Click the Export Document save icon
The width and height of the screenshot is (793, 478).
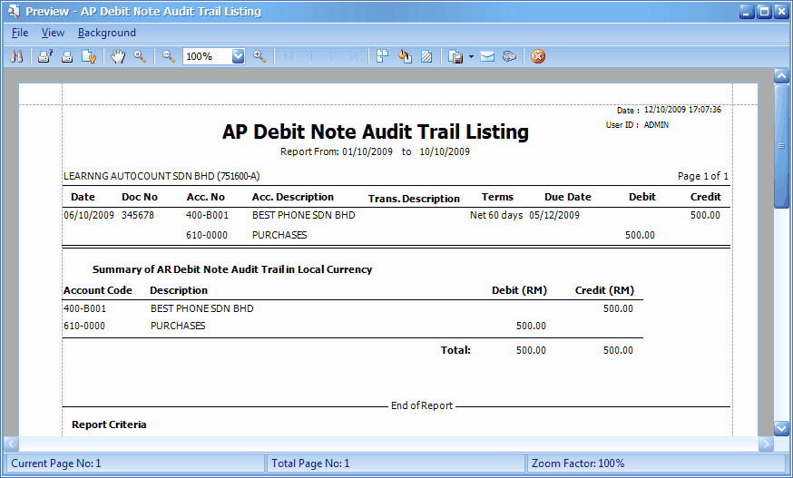click(455, 56)
